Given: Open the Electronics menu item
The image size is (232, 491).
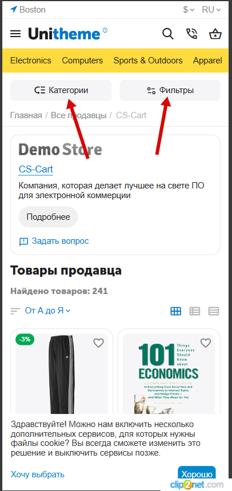Looking at the screenshot, I should point(31,61).
